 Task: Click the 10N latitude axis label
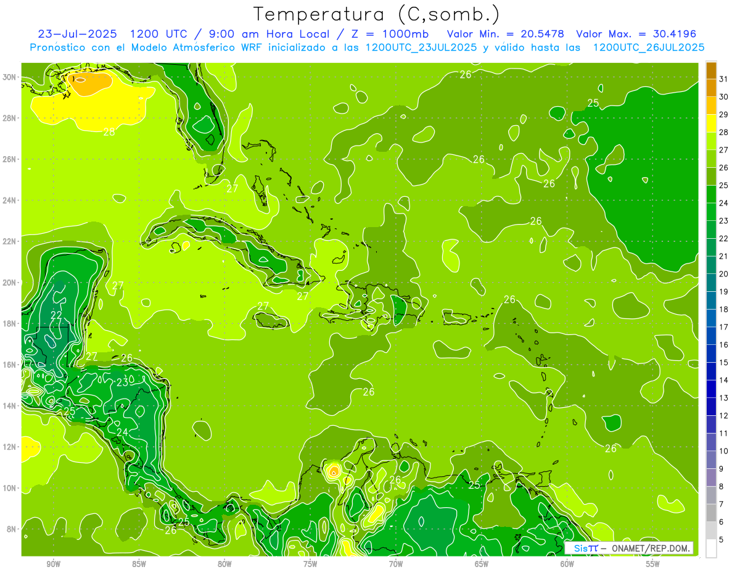10,488
